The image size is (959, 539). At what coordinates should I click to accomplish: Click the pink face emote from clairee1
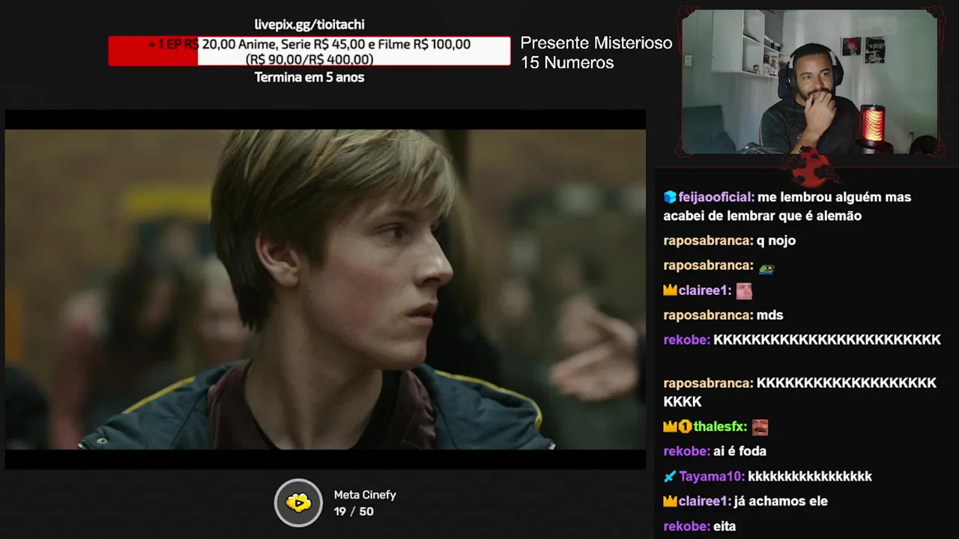(744, 290)
